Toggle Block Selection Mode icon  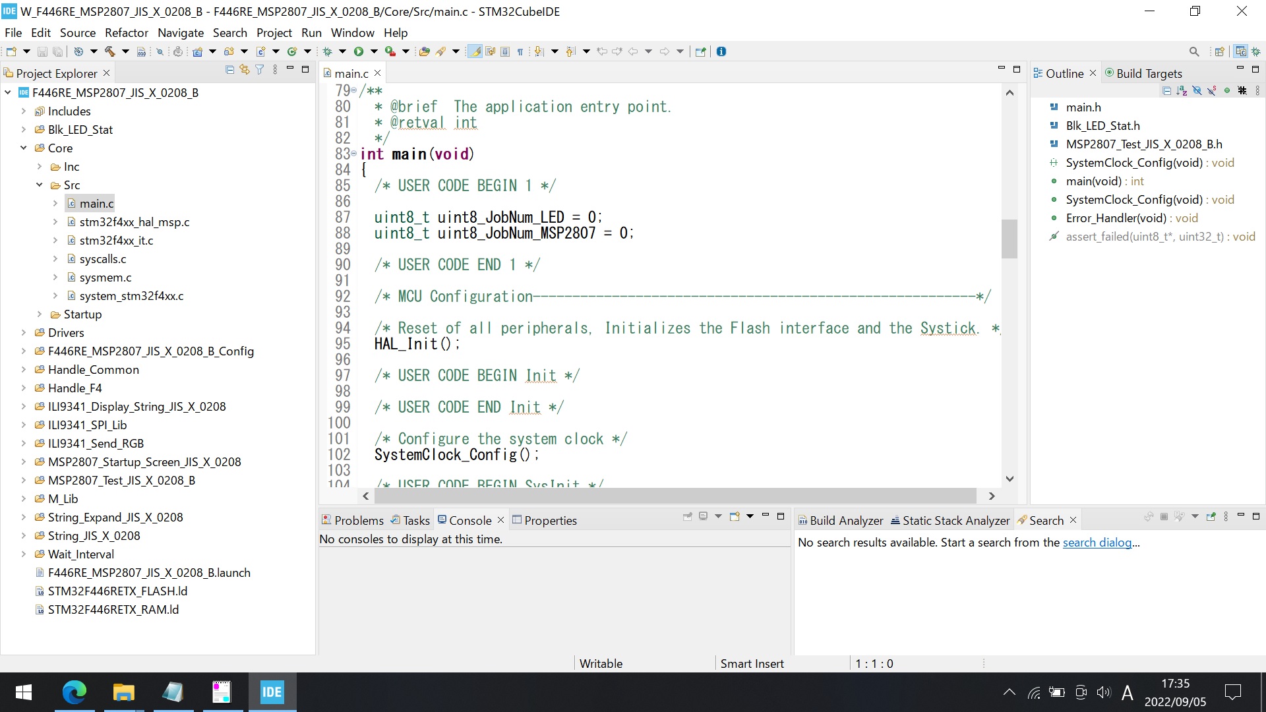504,51
